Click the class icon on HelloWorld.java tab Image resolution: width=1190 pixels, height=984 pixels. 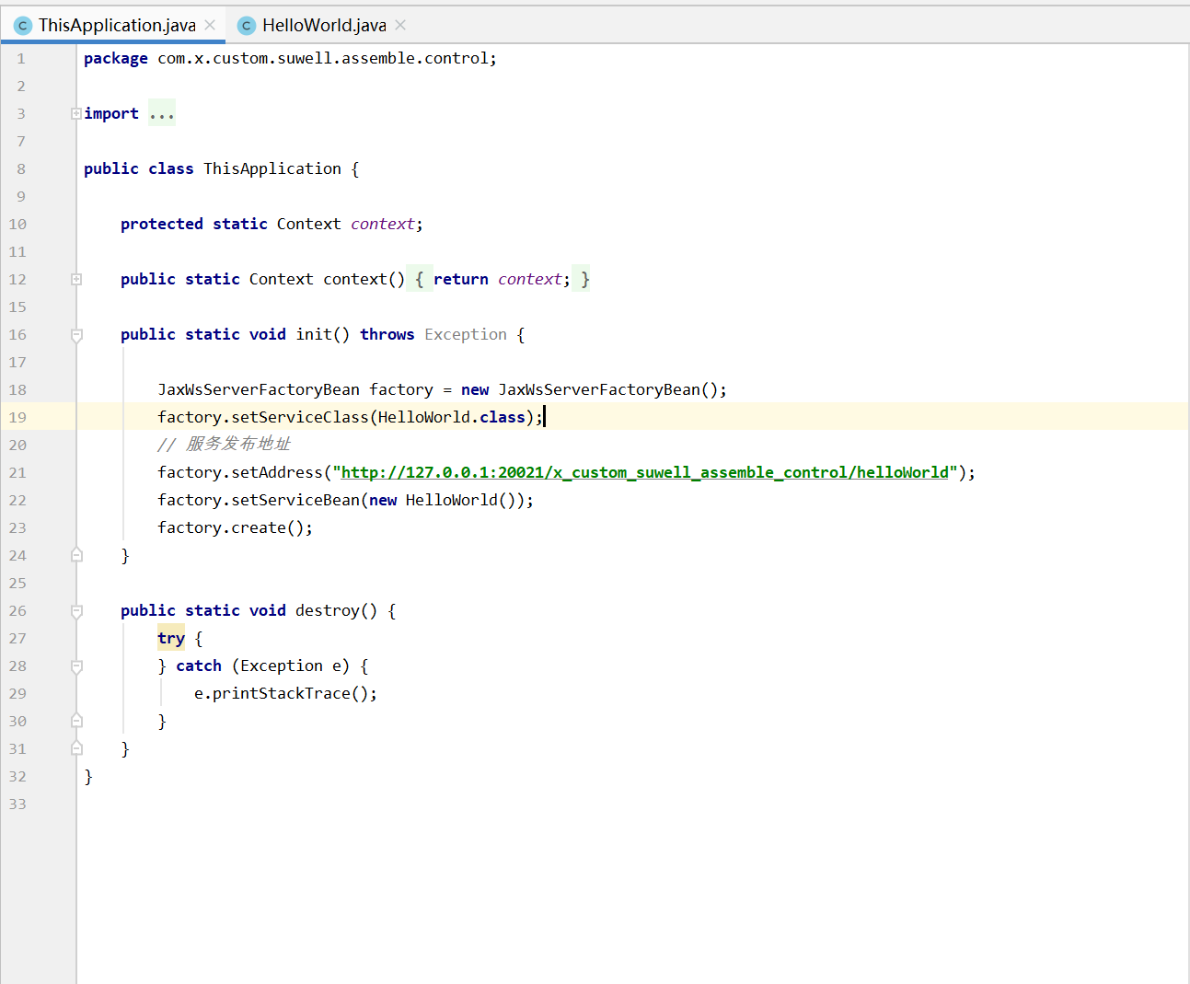click(246, 26)
